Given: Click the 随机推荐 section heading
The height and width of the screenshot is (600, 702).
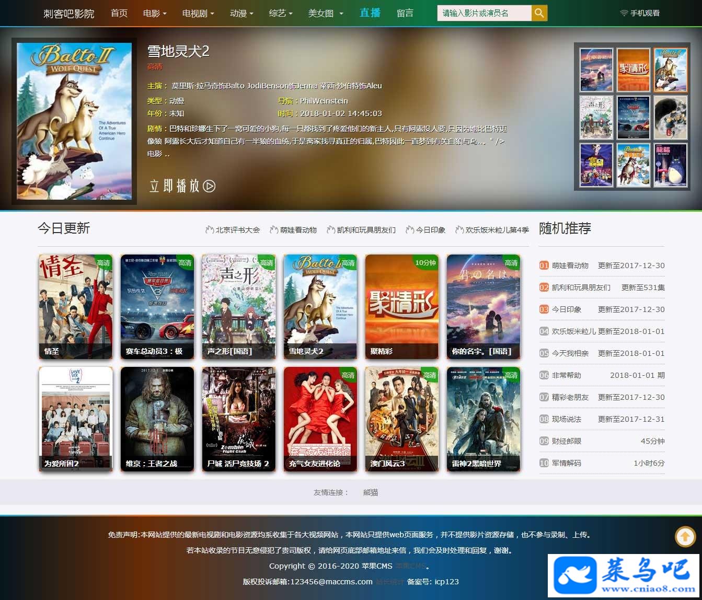Looking at the screenshot, I should tap(565, 228).
